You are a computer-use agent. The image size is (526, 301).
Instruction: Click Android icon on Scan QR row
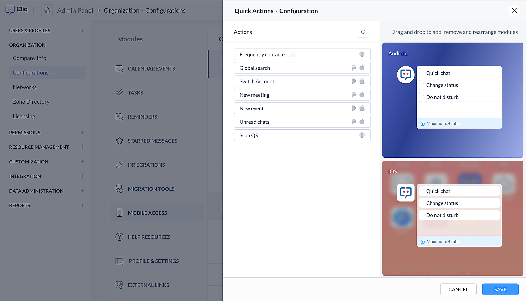click(x=362, y=135)
